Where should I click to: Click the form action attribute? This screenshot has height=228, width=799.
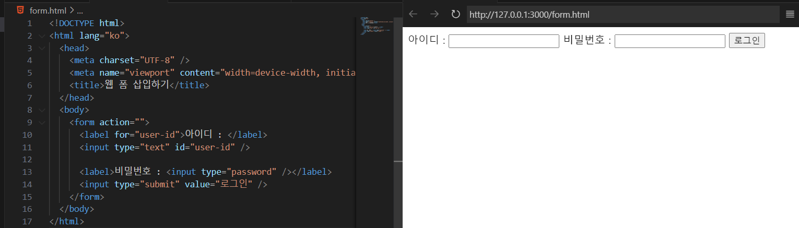[x=122, y=123]
